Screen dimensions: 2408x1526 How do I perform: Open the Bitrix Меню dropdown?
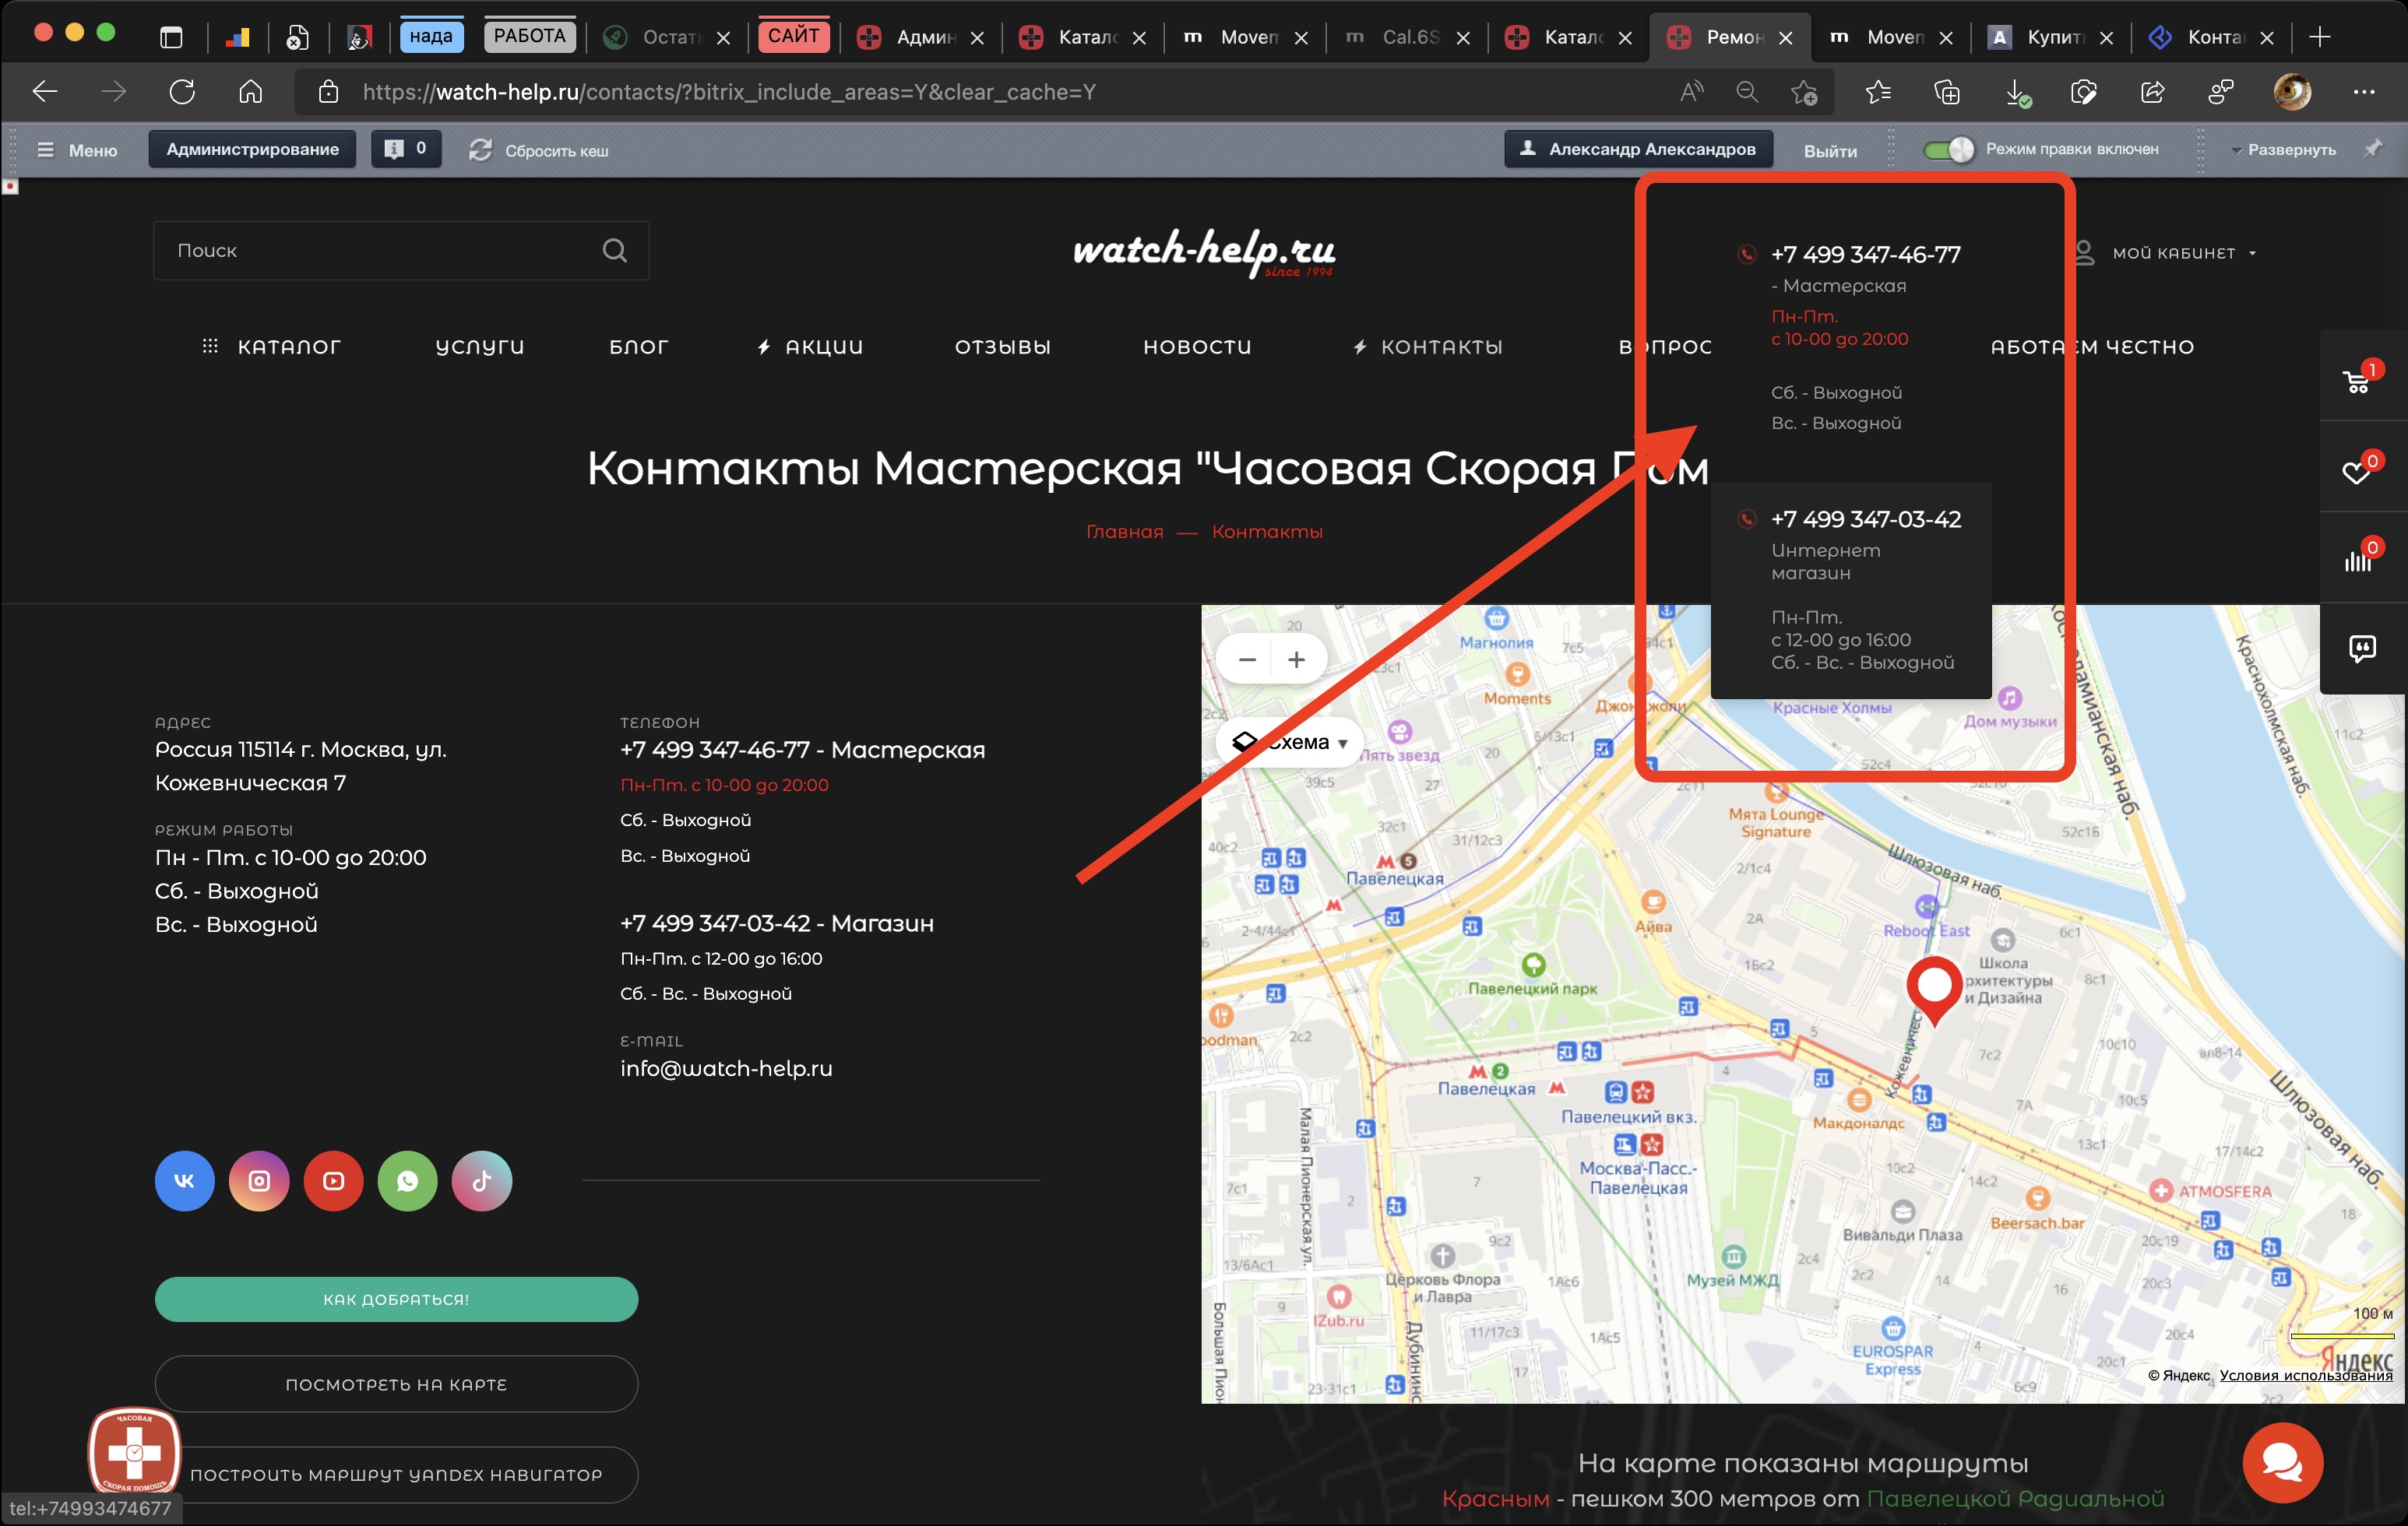78,150
